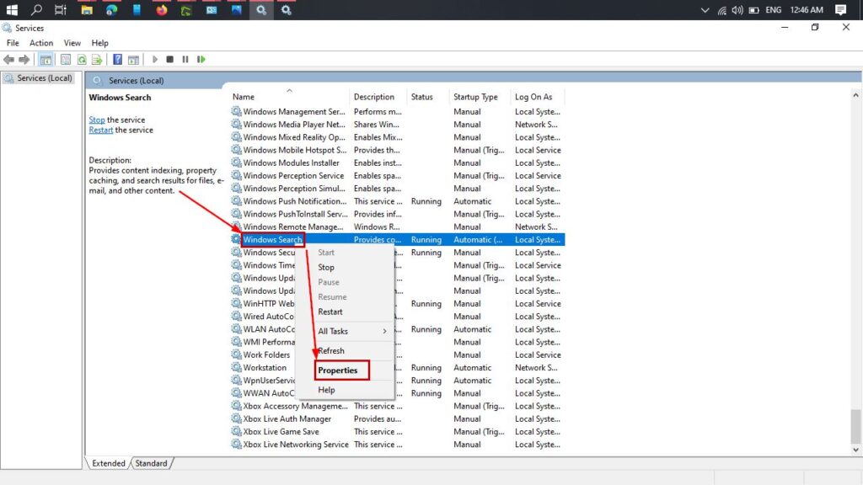Screen dimensions: 863x485
Task: Open the Action menu
Action: pos(41,43)
